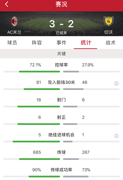
Task: Click the green 绝佳进球机会 bar
Action: (x=36, y=141)
